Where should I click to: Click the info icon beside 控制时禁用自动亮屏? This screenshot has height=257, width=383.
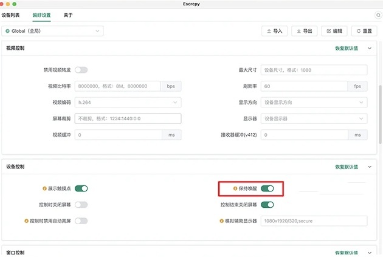(x=26, y=221)
